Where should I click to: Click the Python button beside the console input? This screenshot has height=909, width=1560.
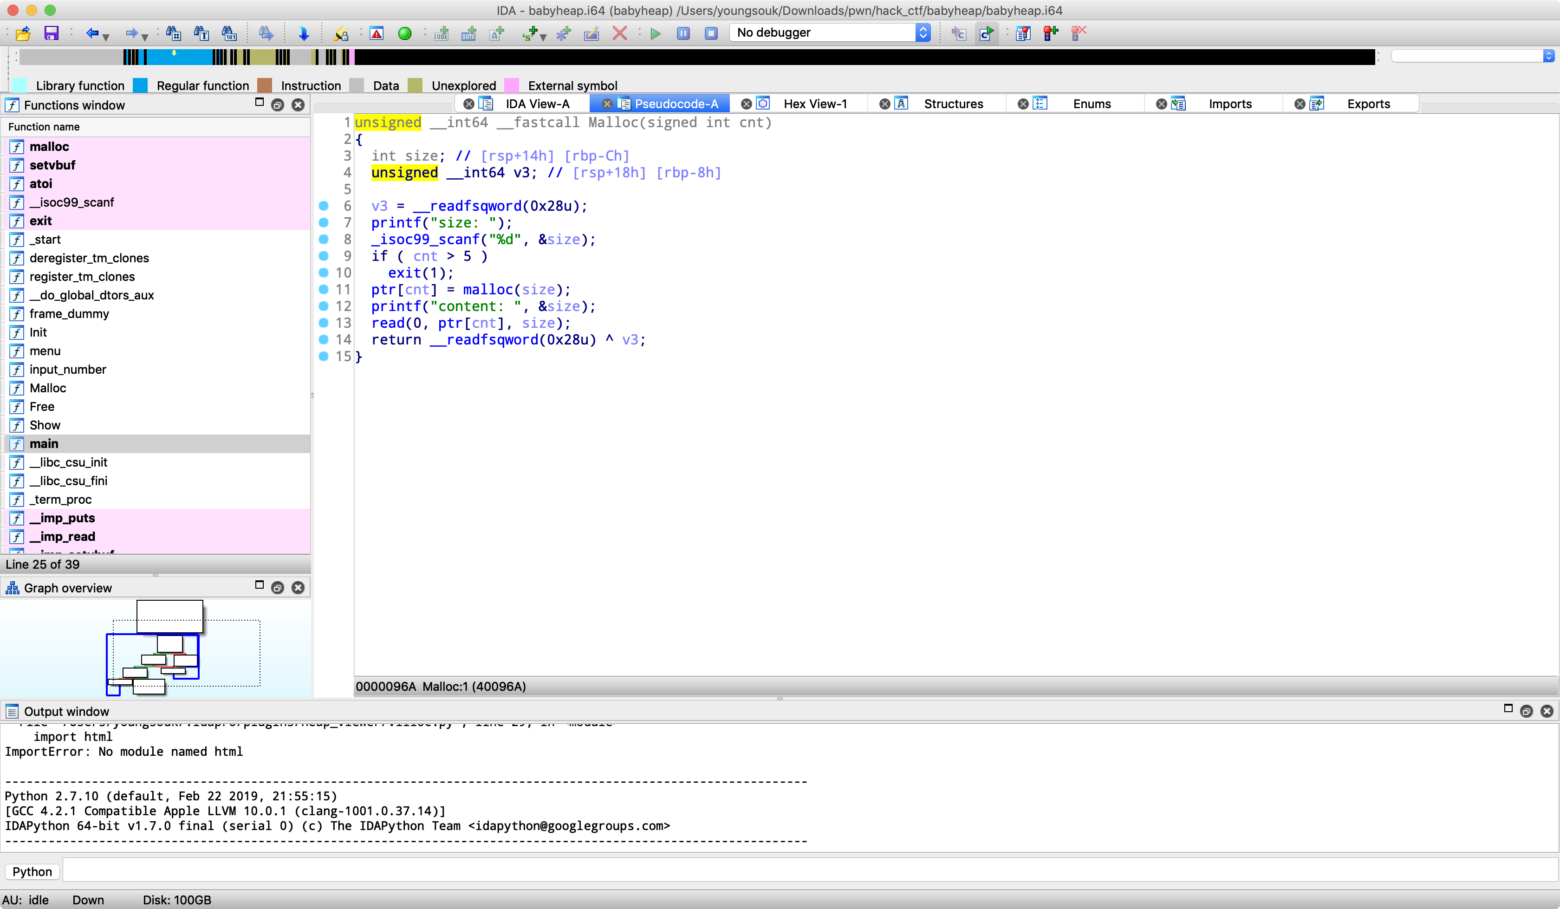32,871
